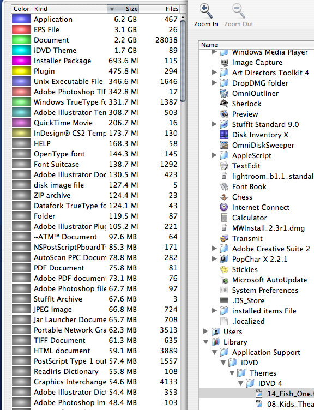Click the Name column header
314x410 pixels.
pos(256,45)
